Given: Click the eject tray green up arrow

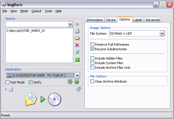Looking at the screenshot, I should [x=70, y=82].
